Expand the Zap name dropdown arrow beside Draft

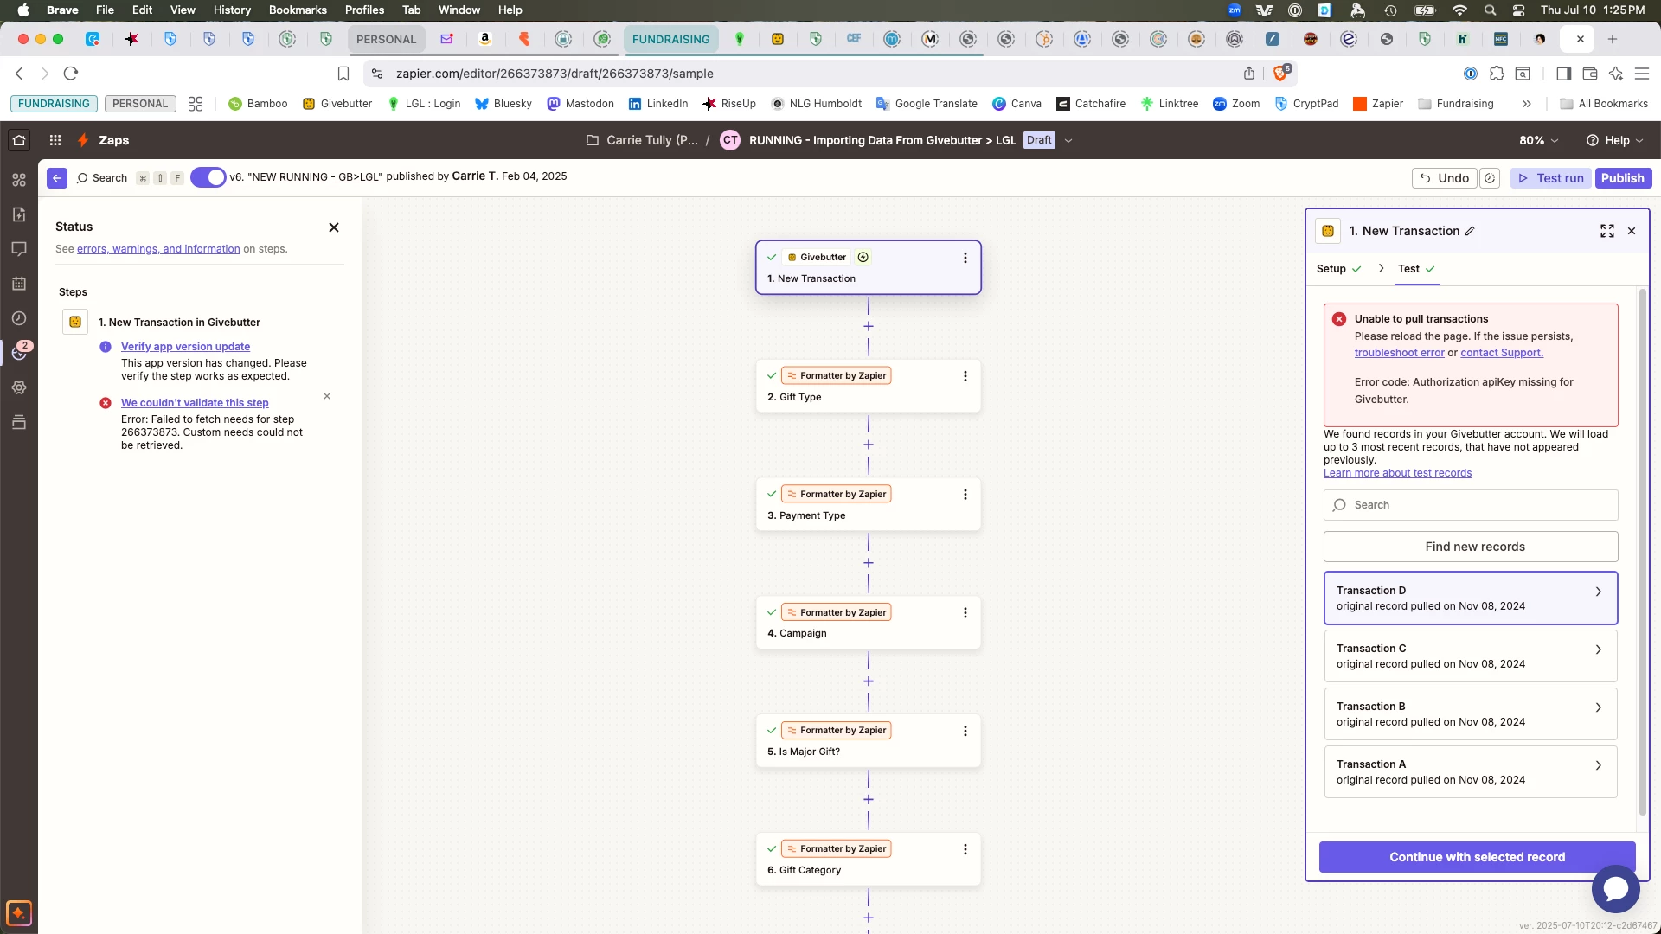[1068, 140]
